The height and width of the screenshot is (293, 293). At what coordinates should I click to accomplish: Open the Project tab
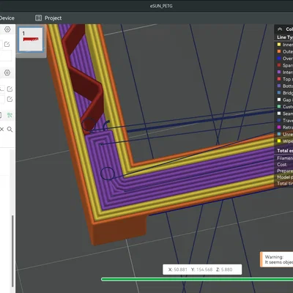coord(48,18)
